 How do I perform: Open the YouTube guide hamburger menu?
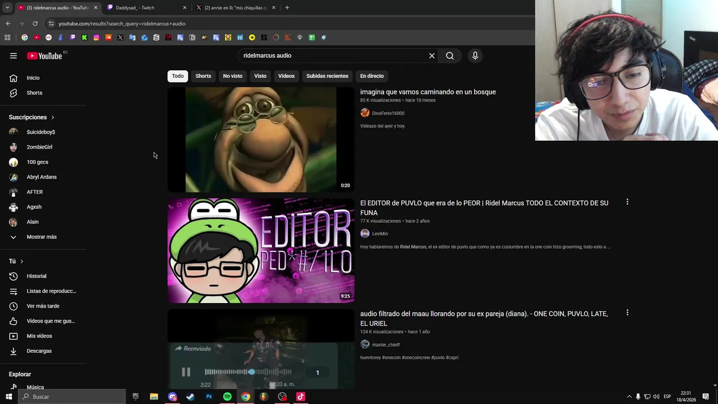(x=13, y=56)
